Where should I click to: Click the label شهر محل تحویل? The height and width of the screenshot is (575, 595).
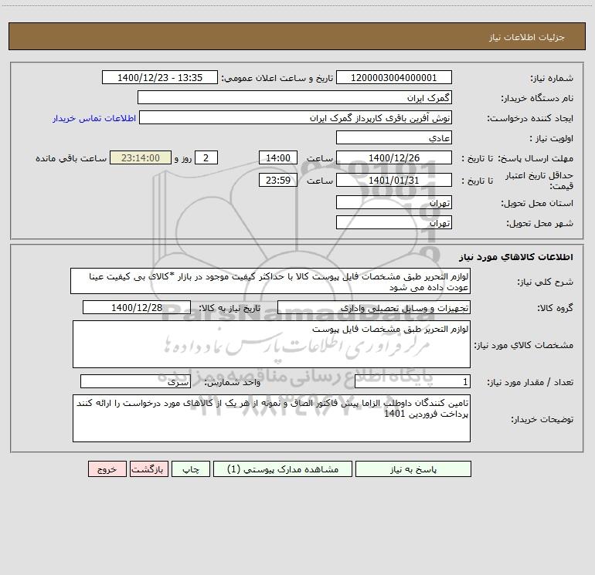pyautogui.click(x=539, y=224)
